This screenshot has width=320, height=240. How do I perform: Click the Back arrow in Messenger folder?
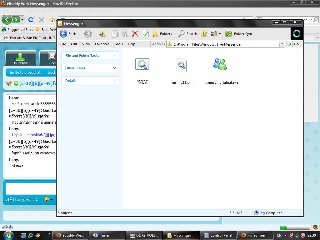(63, 34)
